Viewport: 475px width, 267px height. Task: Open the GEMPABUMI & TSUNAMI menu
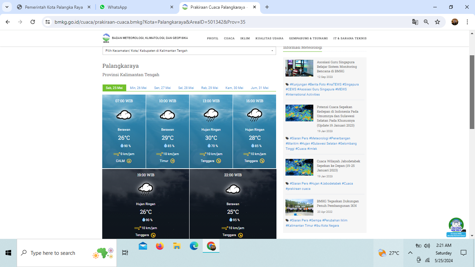(308, 38)
